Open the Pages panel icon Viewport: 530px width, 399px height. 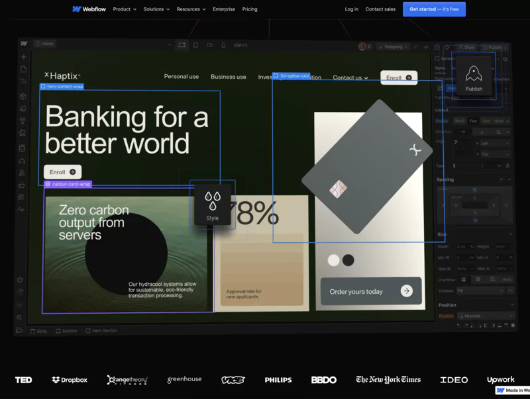tap(23, 69)
